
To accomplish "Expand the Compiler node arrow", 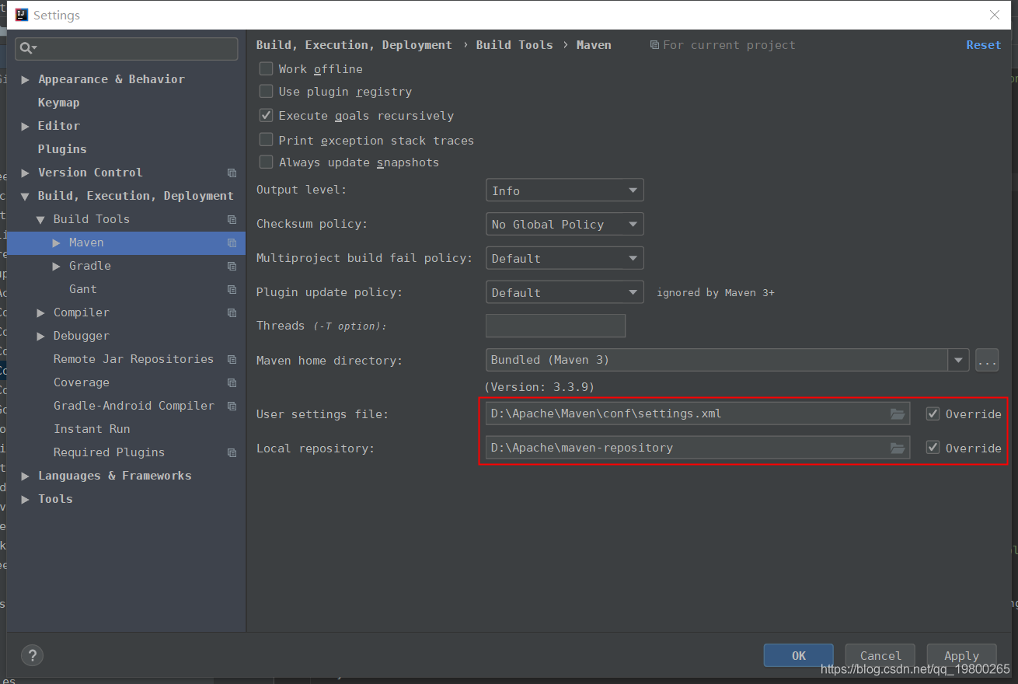I will pyautogui.click(x=41, y=312).
